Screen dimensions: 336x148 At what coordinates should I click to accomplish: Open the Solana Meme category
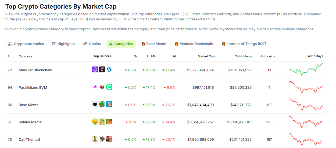(30, 122)
